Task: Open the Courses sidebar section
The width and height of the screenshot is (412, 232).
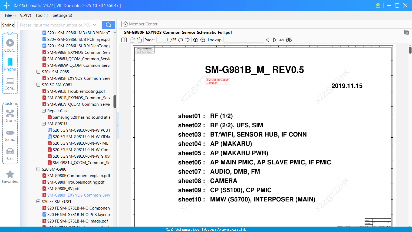Action: point(10,45)
